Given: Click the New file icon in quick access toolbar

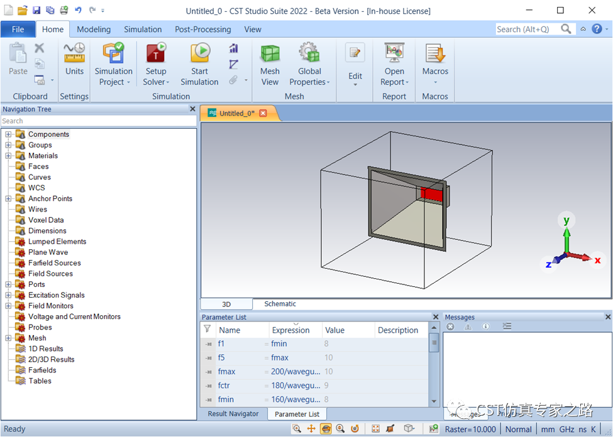Looking at the screenshot, I should click(x=8, y=10).
